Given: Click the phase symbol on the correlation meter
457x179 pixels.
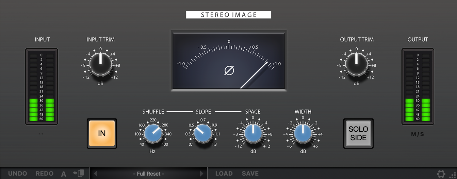Looking at the screenshot, I should tap(229, 70).
